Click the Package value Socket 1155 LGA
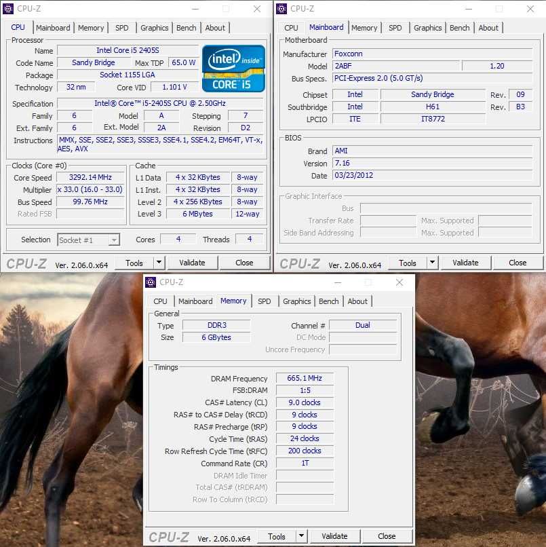546x547 pixels. [128, 75]
